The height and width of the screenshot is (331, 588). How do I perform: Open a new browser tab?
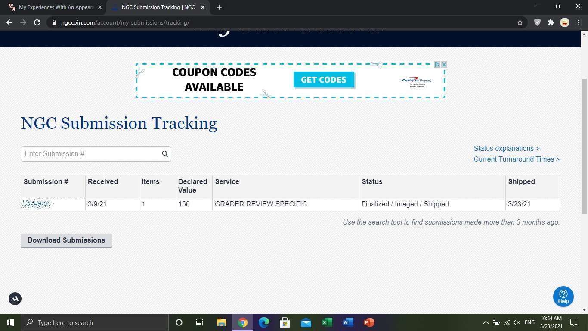[x=219, y=7]
